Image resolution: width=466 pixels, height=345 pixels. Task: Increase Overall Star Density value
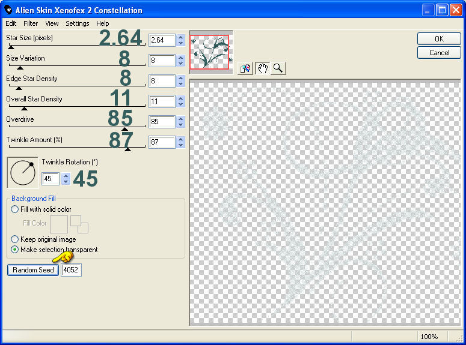pos(181,98)
